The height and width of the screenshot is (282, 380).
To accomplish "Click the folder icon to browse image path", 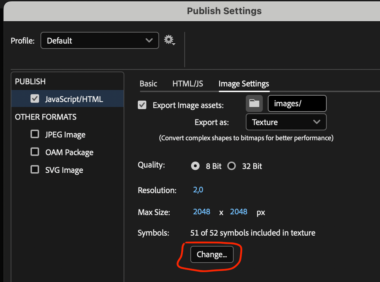I will [254, 104].
